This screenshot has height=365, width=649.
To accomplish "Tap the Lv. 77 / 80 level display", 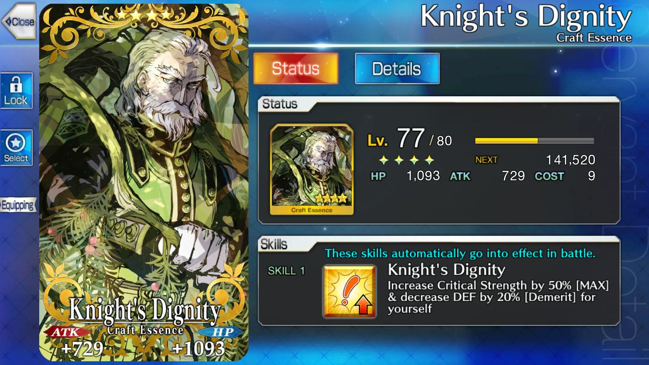I will (x=410, y=139).
